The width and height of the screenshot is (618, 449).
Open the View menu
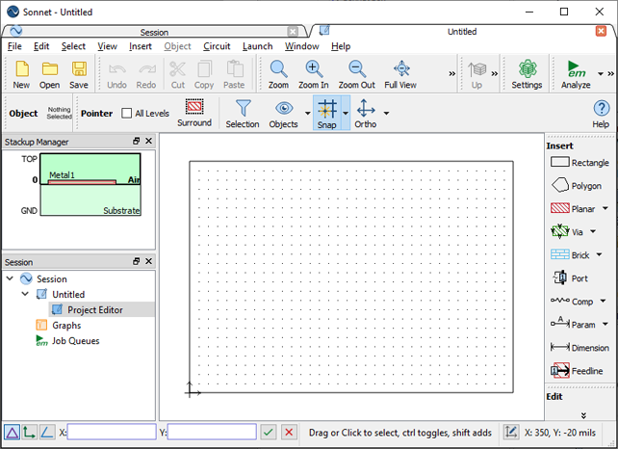(107, 46)
